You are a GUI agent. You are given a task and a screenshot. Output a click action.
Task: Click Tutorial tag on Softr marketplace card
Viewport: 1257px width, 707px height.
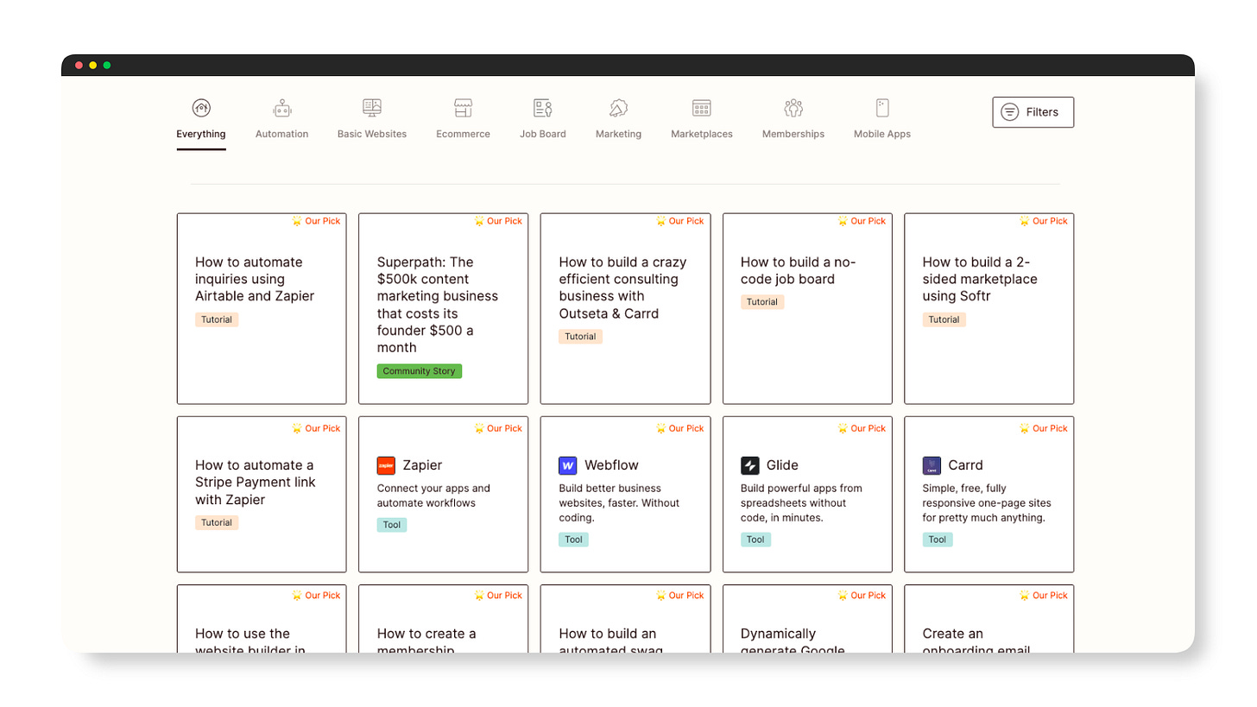(x=944, y=319)
